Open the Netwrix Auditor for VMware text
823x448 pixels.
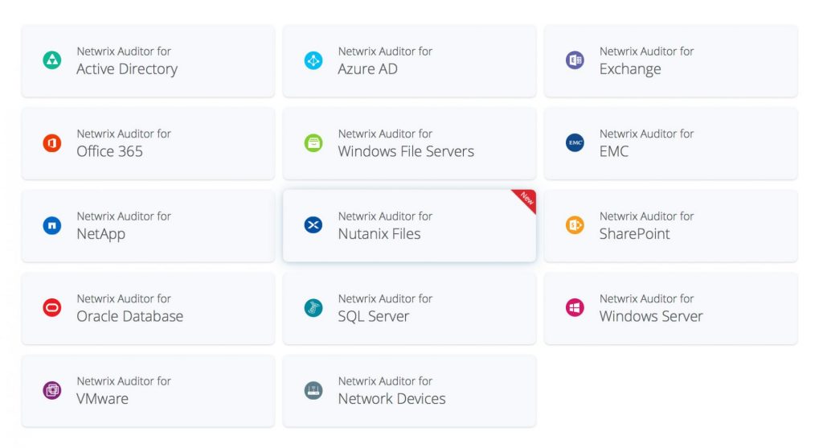(x=124, y=391)
